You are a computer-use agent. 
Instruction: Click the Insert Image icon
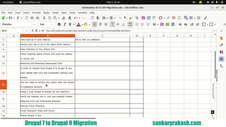click(143, 18)
